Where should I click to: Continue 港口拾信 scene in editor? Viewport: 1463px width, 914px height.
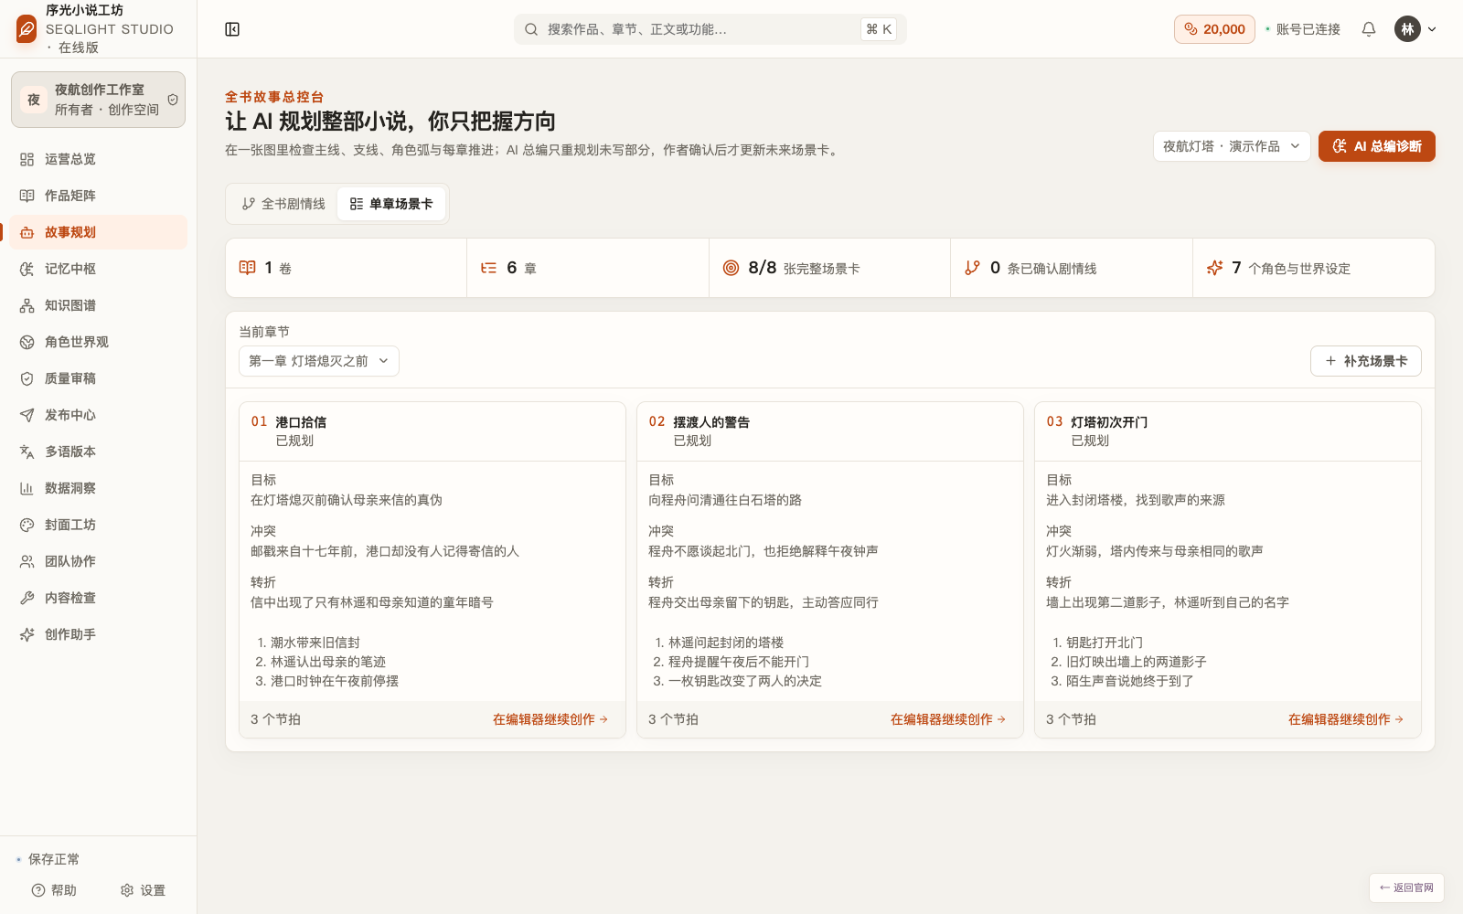tap(550, 719)
